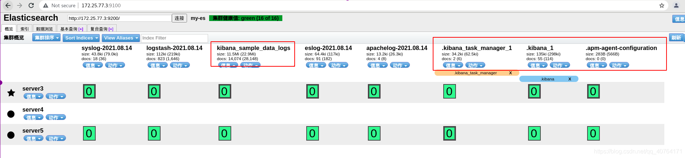Click the kibana_sample_data_logs index name

[253, 48]
